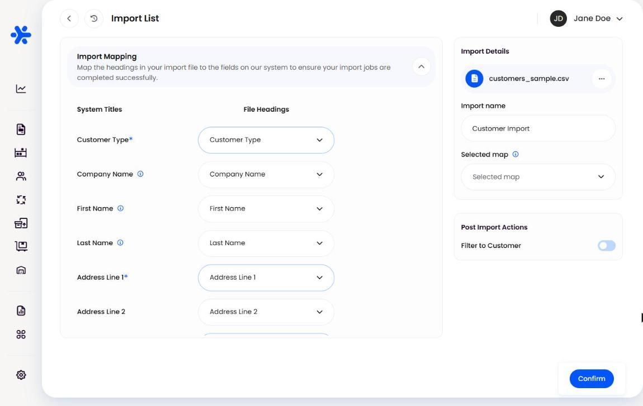Click the blue app logo in sidebar

(21, 35)
